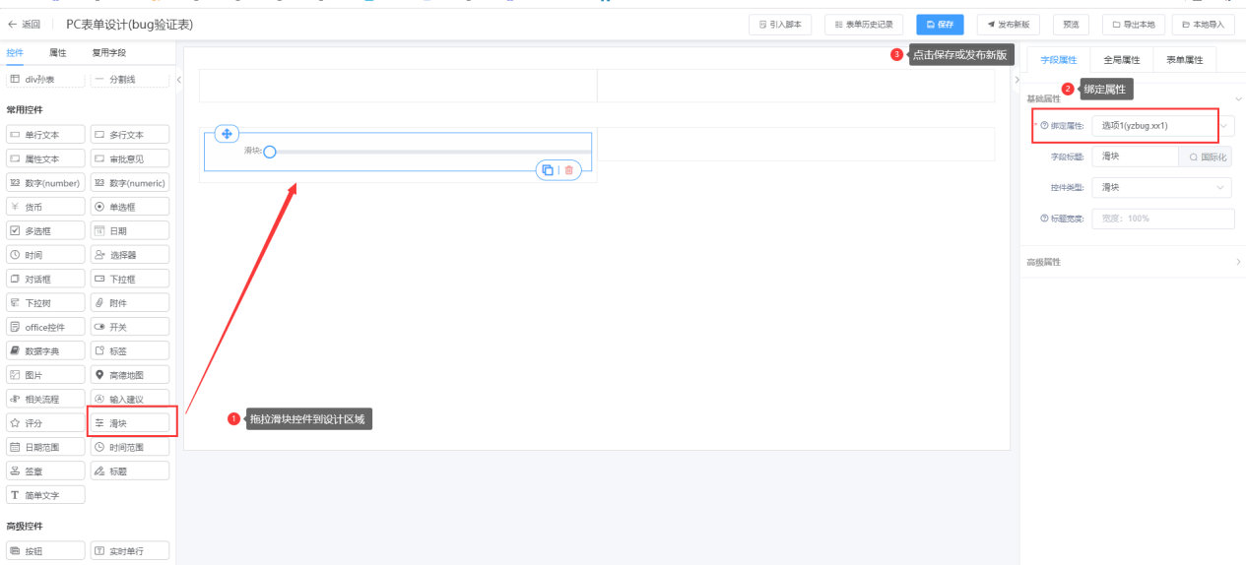
Task: Click the blue 保存 button
Action: coord(940,25)
